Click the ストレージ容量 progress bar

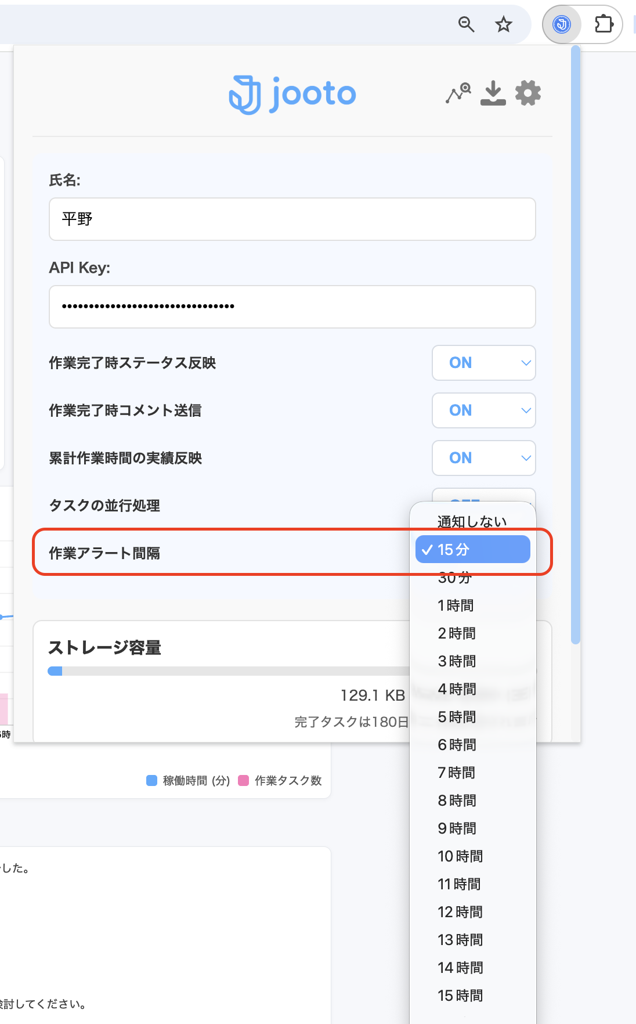tap(232, 672)
